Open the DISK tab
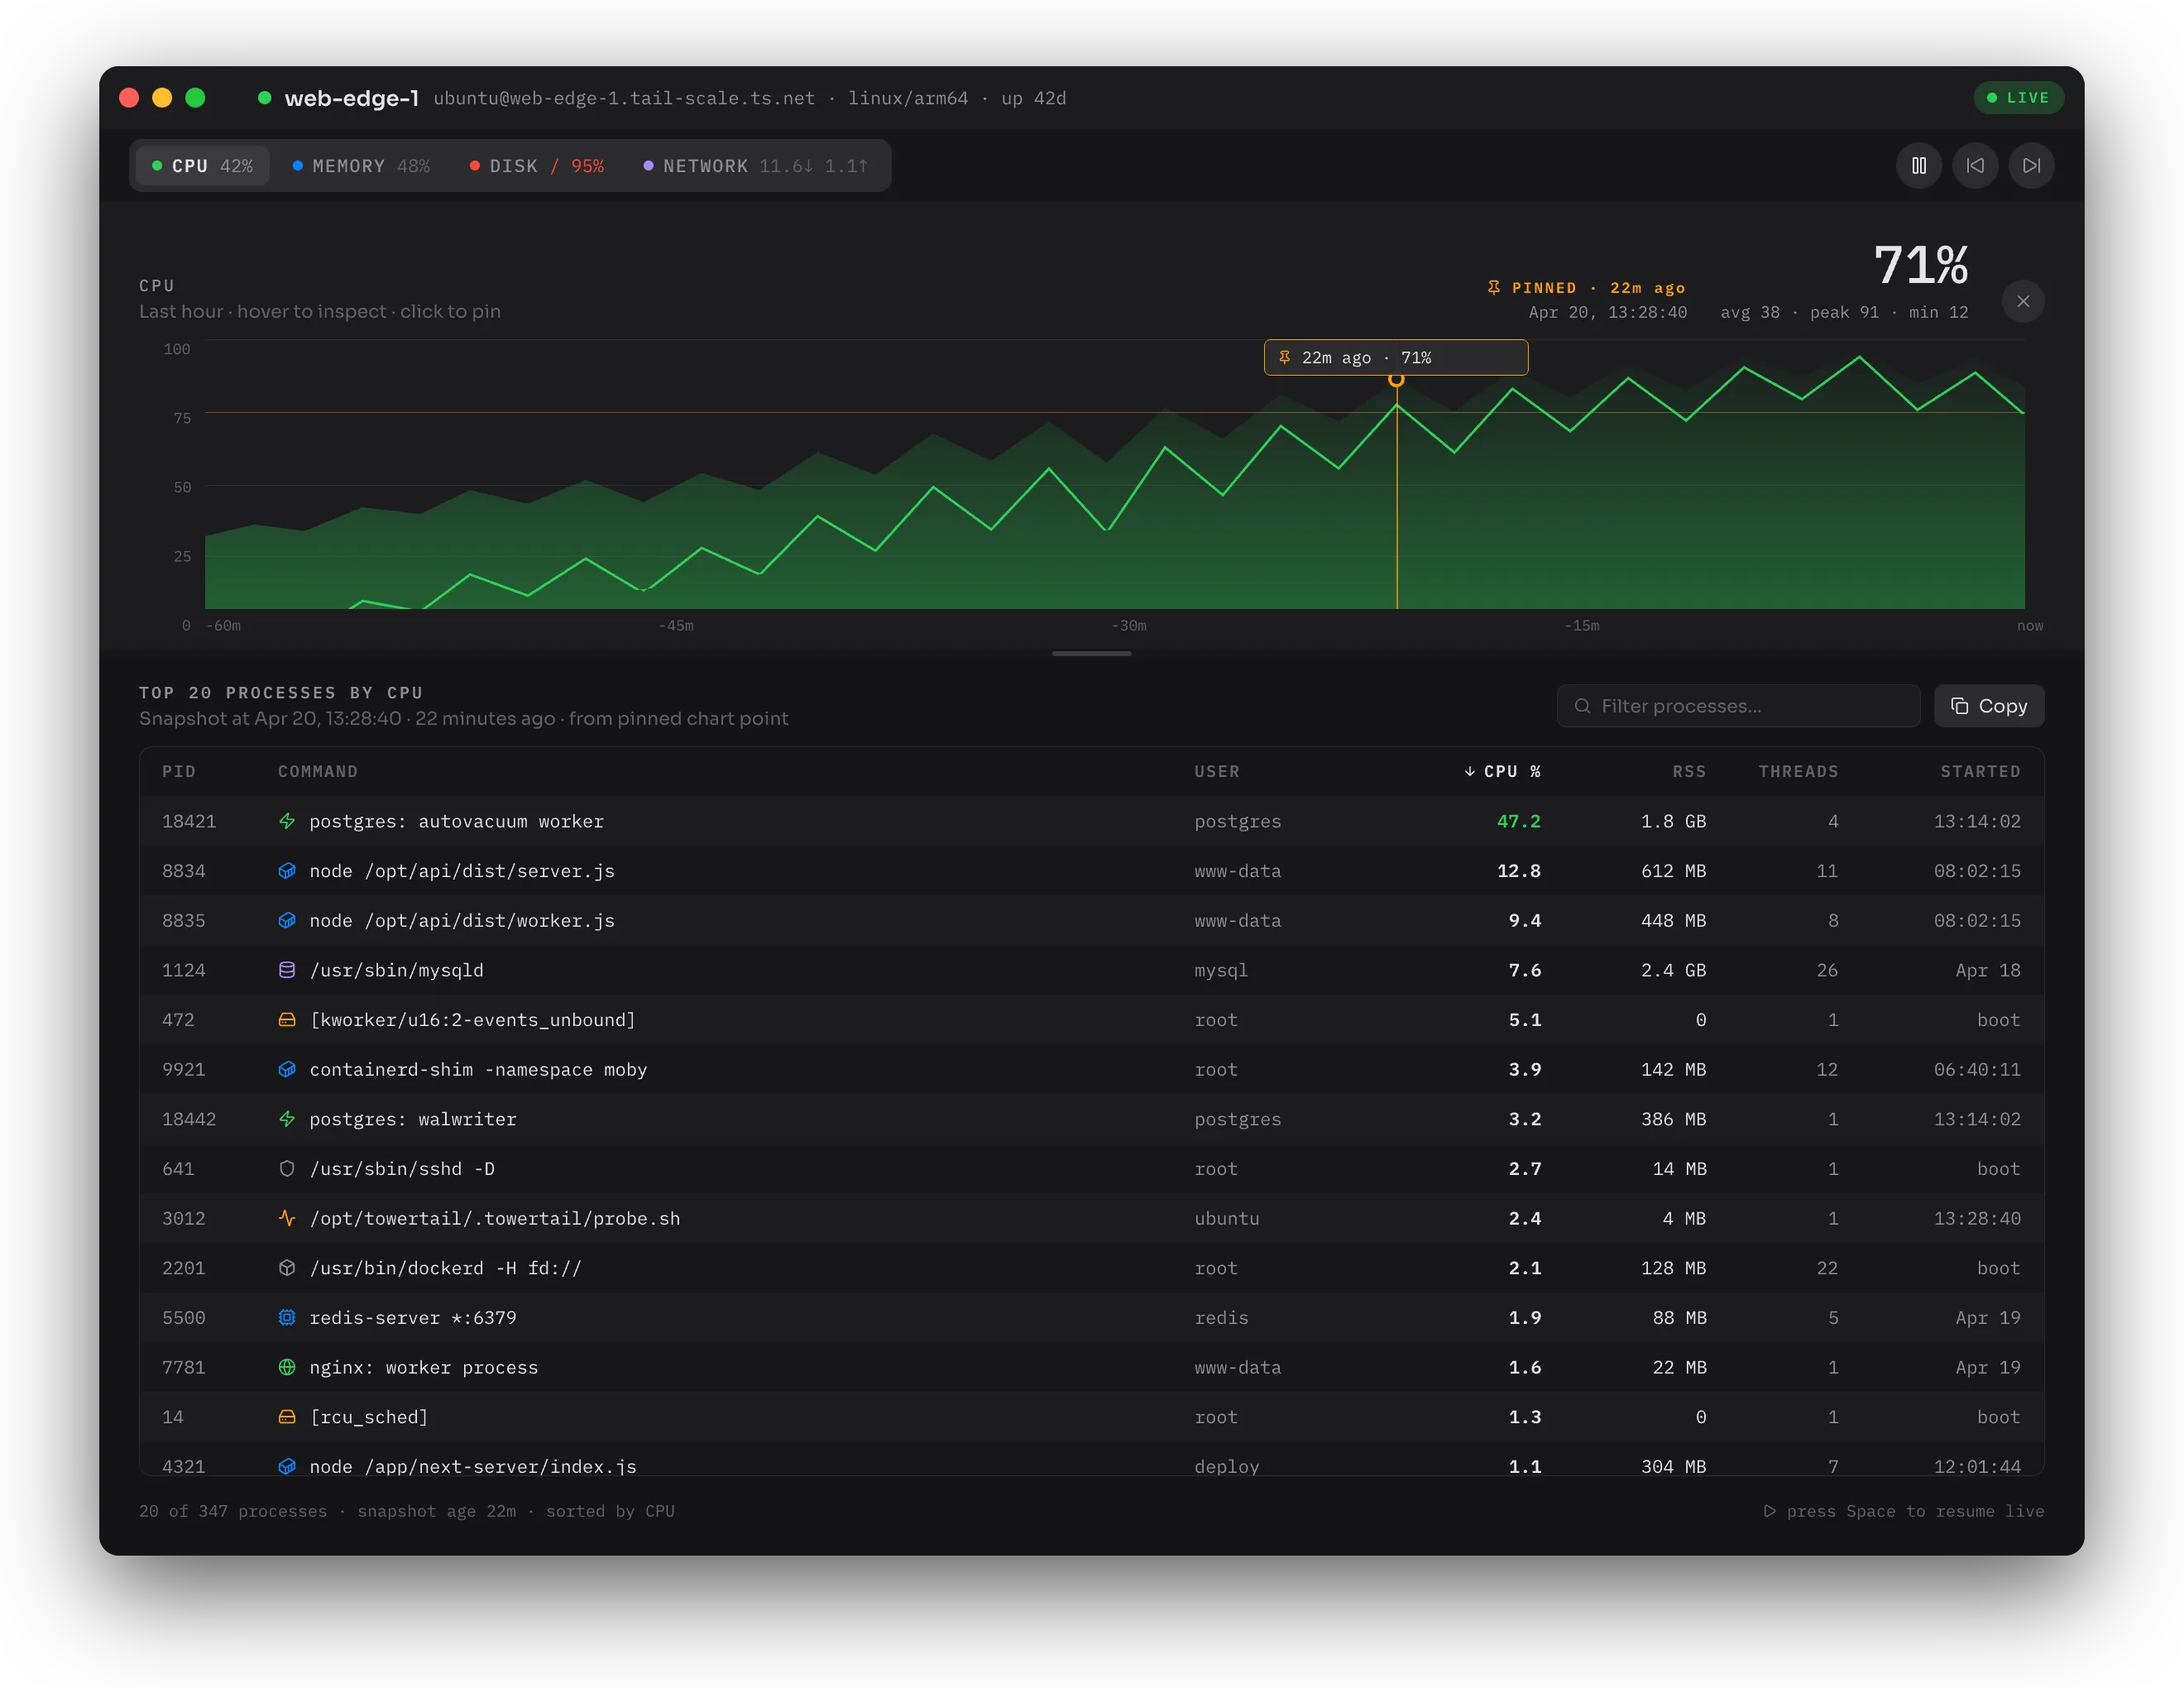This screenshot has height=1688, width=2184. click(x=537, y=166)
